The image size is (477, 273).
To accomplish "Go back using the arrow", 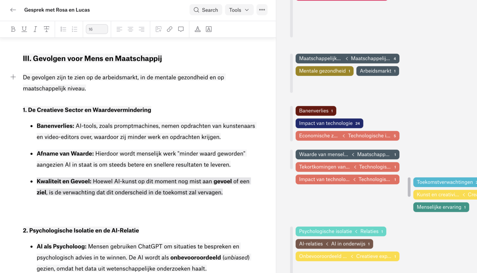I will point(13,10).
